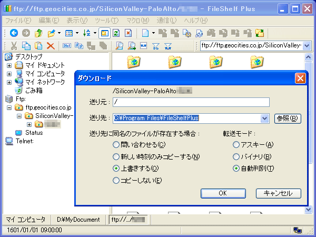Image resolution: width=316 pixels, height=237 pixels.
Task: Click the red X delete icon
Action: 51,46
